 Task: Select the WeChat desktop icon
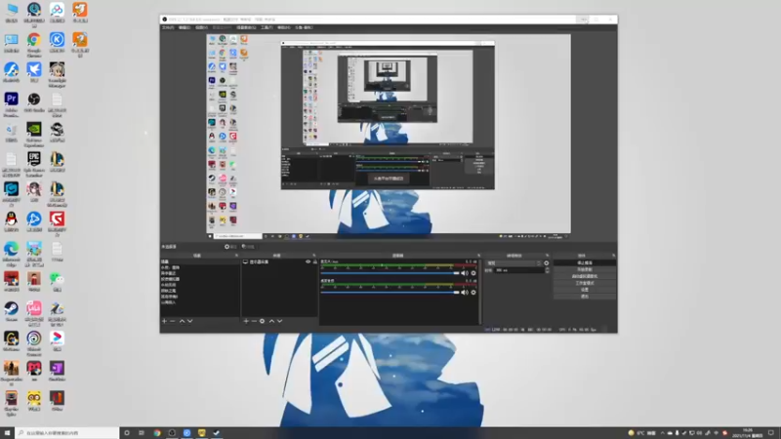(x=57, y=281)
